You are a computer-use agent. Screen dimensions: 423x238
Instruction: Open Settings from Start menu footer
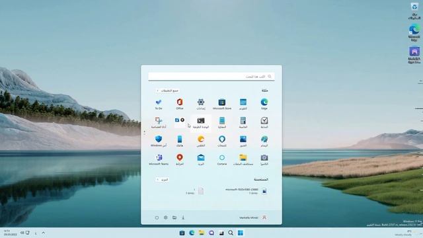coord(166,218)
